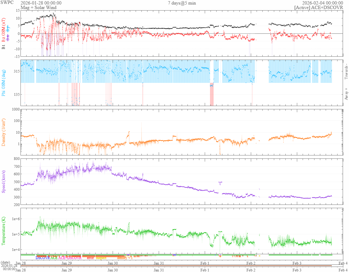Toggle the Speed (km/s) axis label
This screenshot has width=349, height=272.
pos(4,182)
